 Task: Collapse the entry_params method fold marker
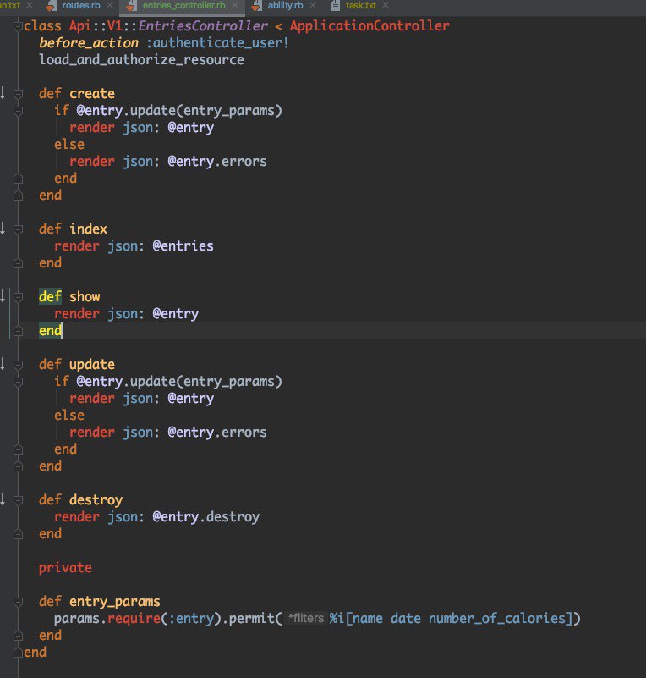pos(18,602)
